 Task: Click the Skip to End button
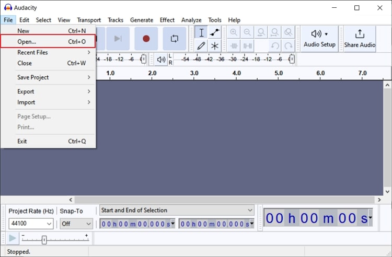click(x=118, y=39)
